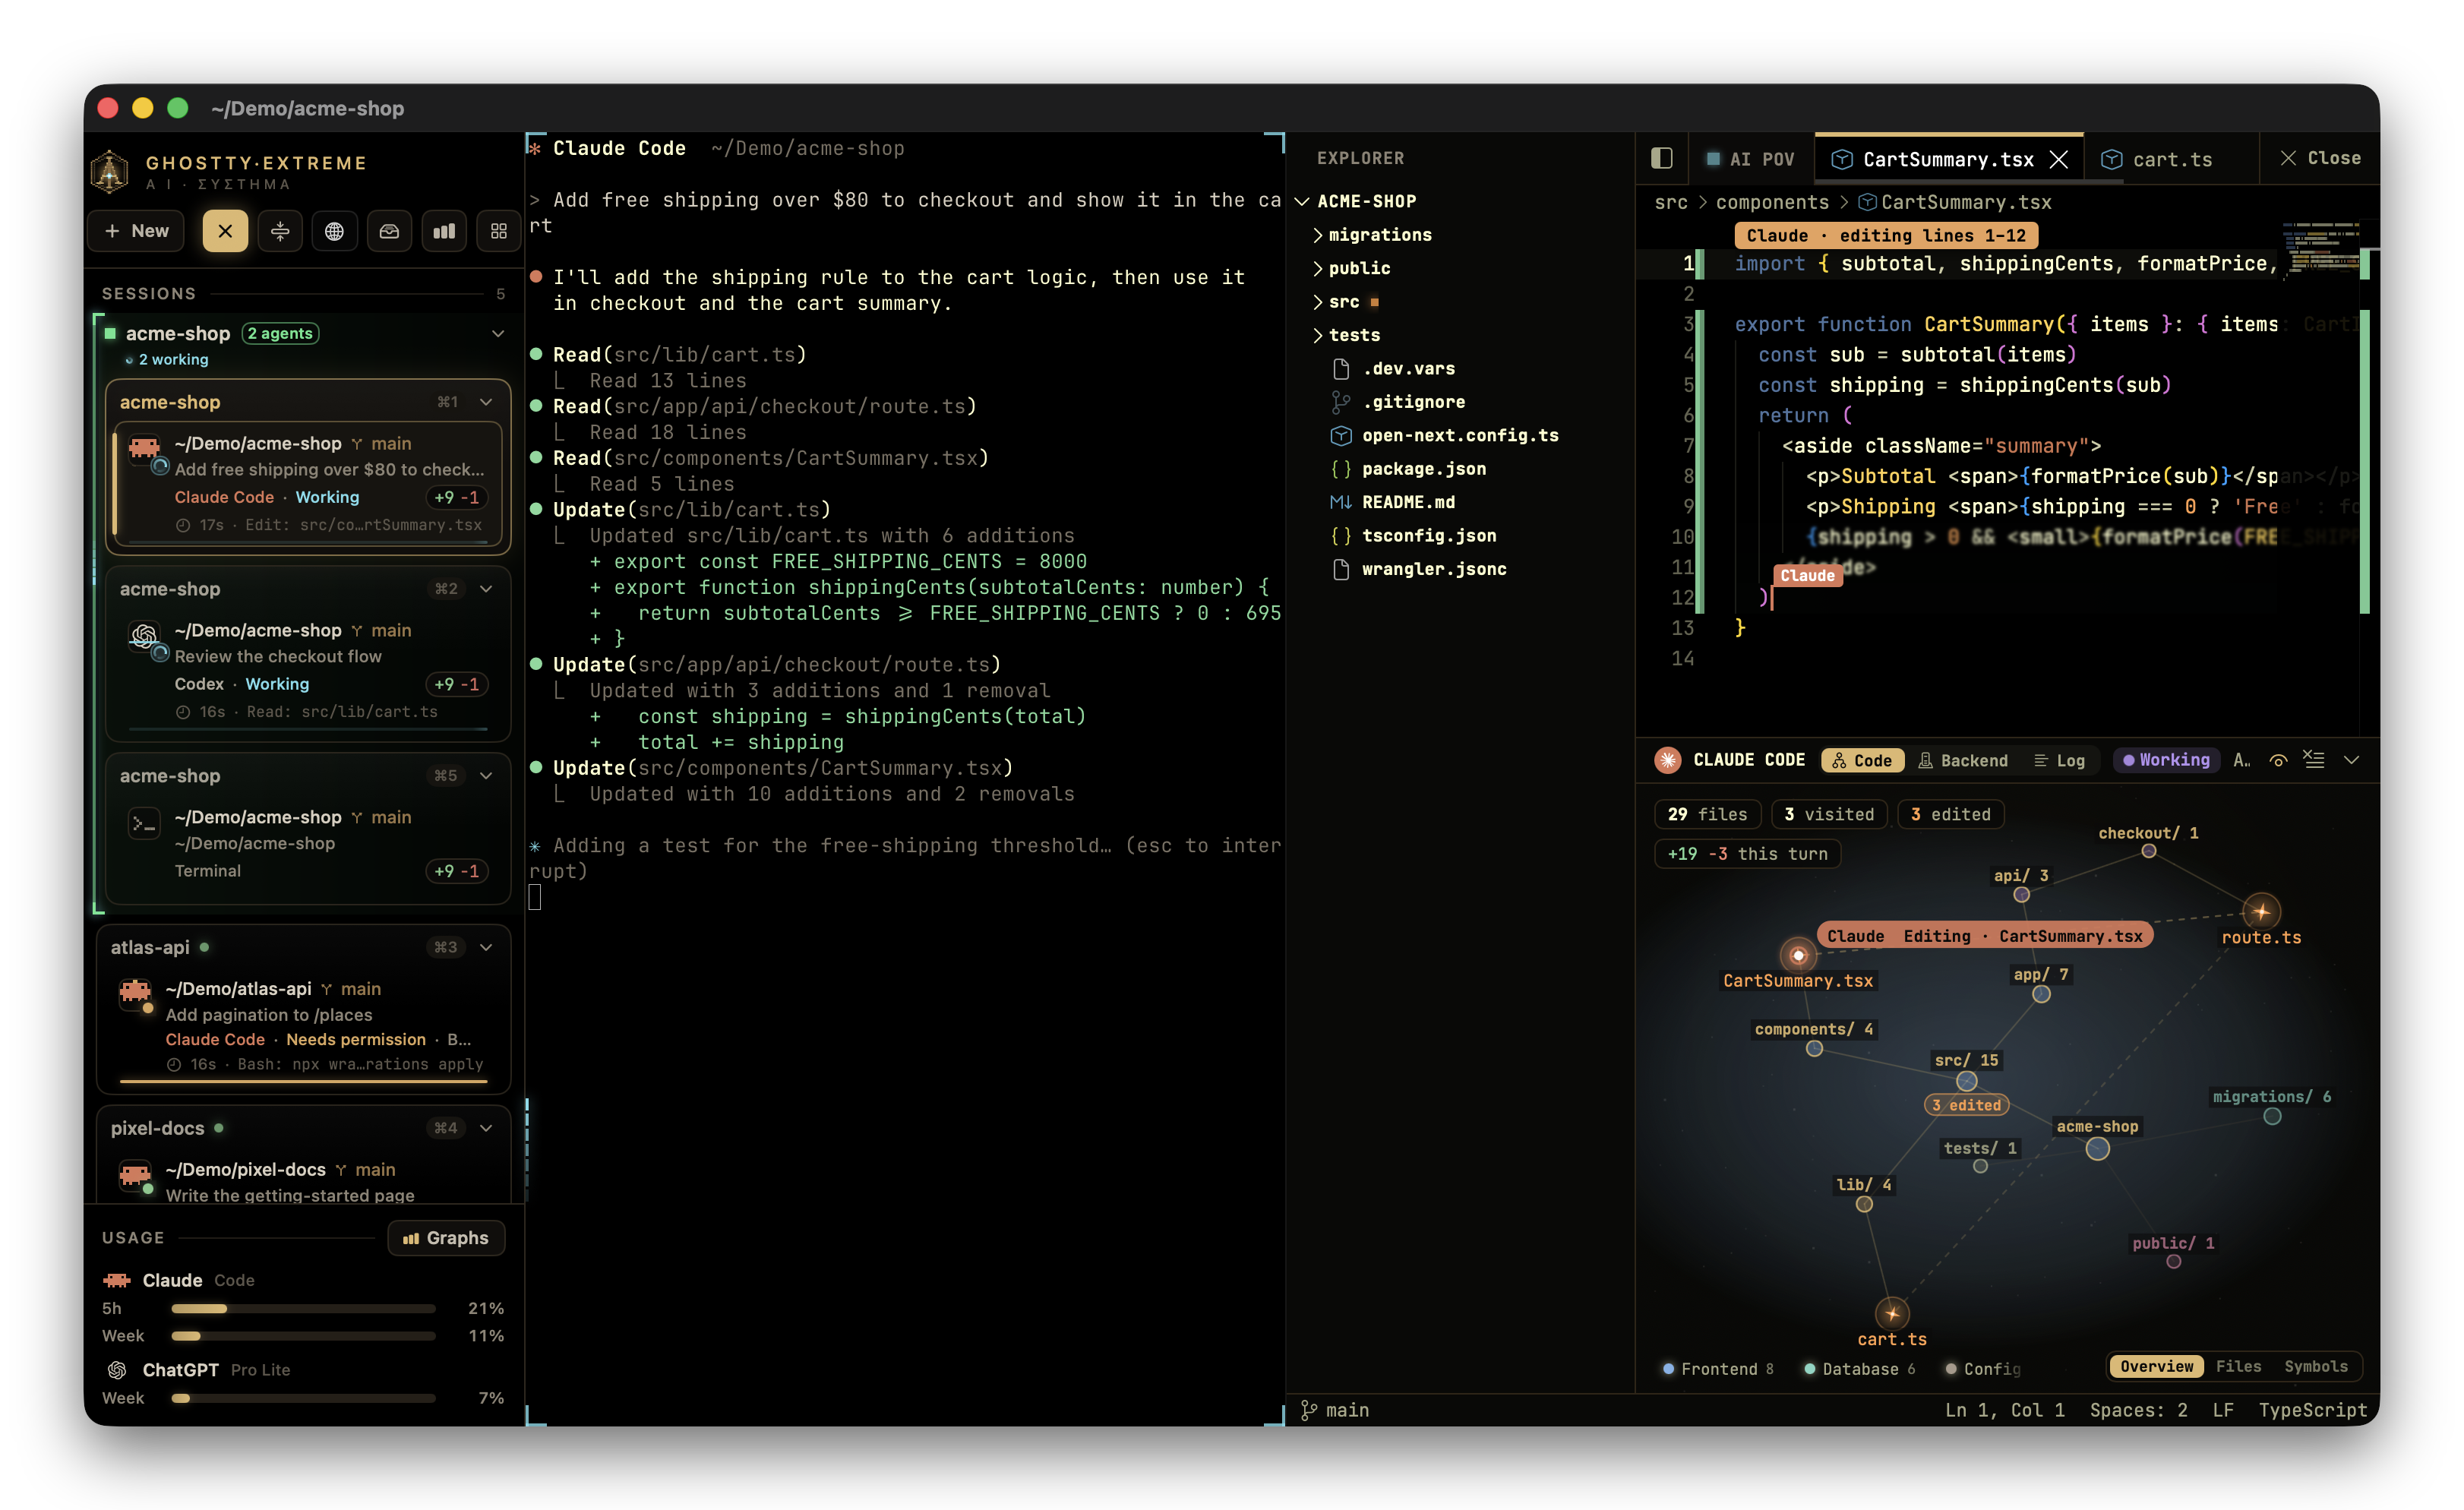Select the Symbols graph view
Screen dimensions: 2464x1510
click(x=2315, y=1366)
